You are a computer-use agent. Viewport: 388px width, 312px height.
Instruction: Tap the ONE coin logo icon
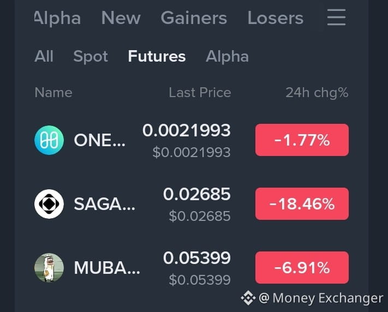point(49,140)
